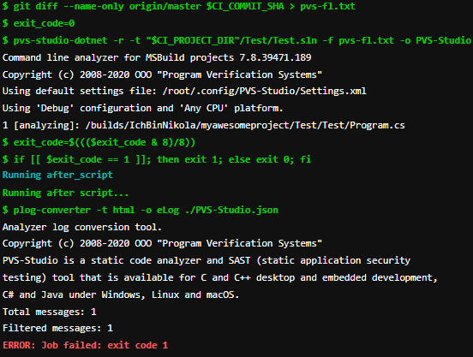Click the green 'Running after script...' line
Image resolution: width=473 pixels, height=357 pixels.
point(65,193)
